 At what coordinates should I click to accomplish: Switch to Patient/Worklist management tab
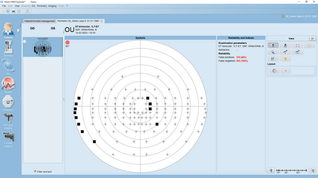click(39, 21)
